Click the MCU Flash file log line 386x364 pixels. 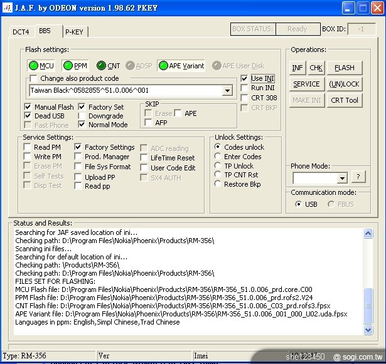(x=164, y=289)
